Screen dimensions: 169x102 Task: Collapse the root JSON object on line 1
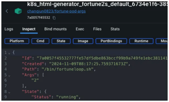[x=9, y=53]
